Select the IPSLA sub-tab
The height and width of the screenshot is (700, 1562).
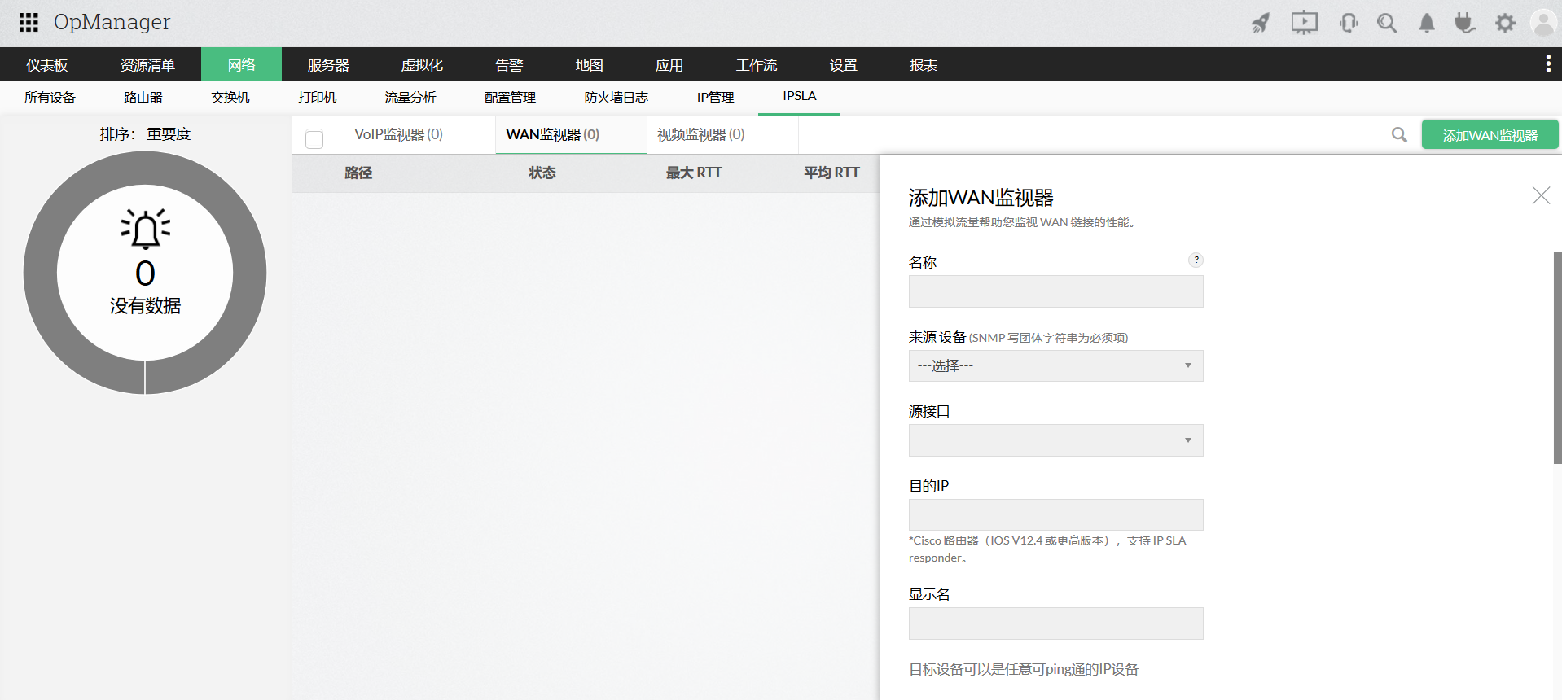[x=800, y=97]
